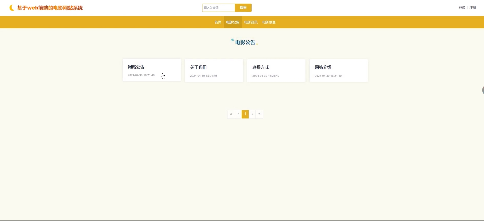This screenshot has height=221, width=484.
Task: Go to previous page with ‹ button
Action: click(x=238, y=114)
